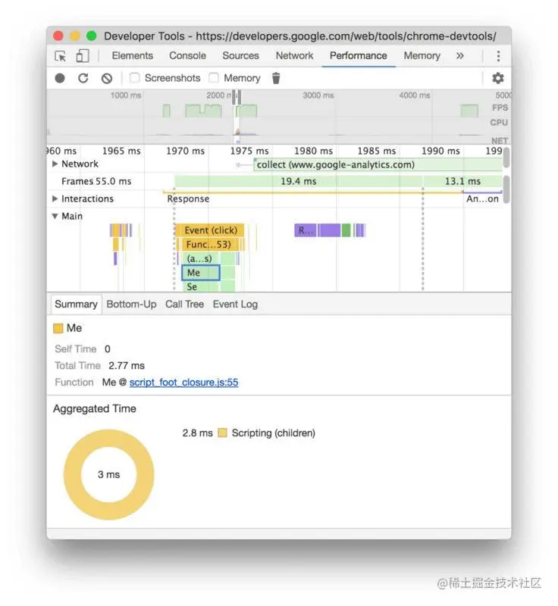Enable the Memory checkbox in toolbar

coord(214,78)
